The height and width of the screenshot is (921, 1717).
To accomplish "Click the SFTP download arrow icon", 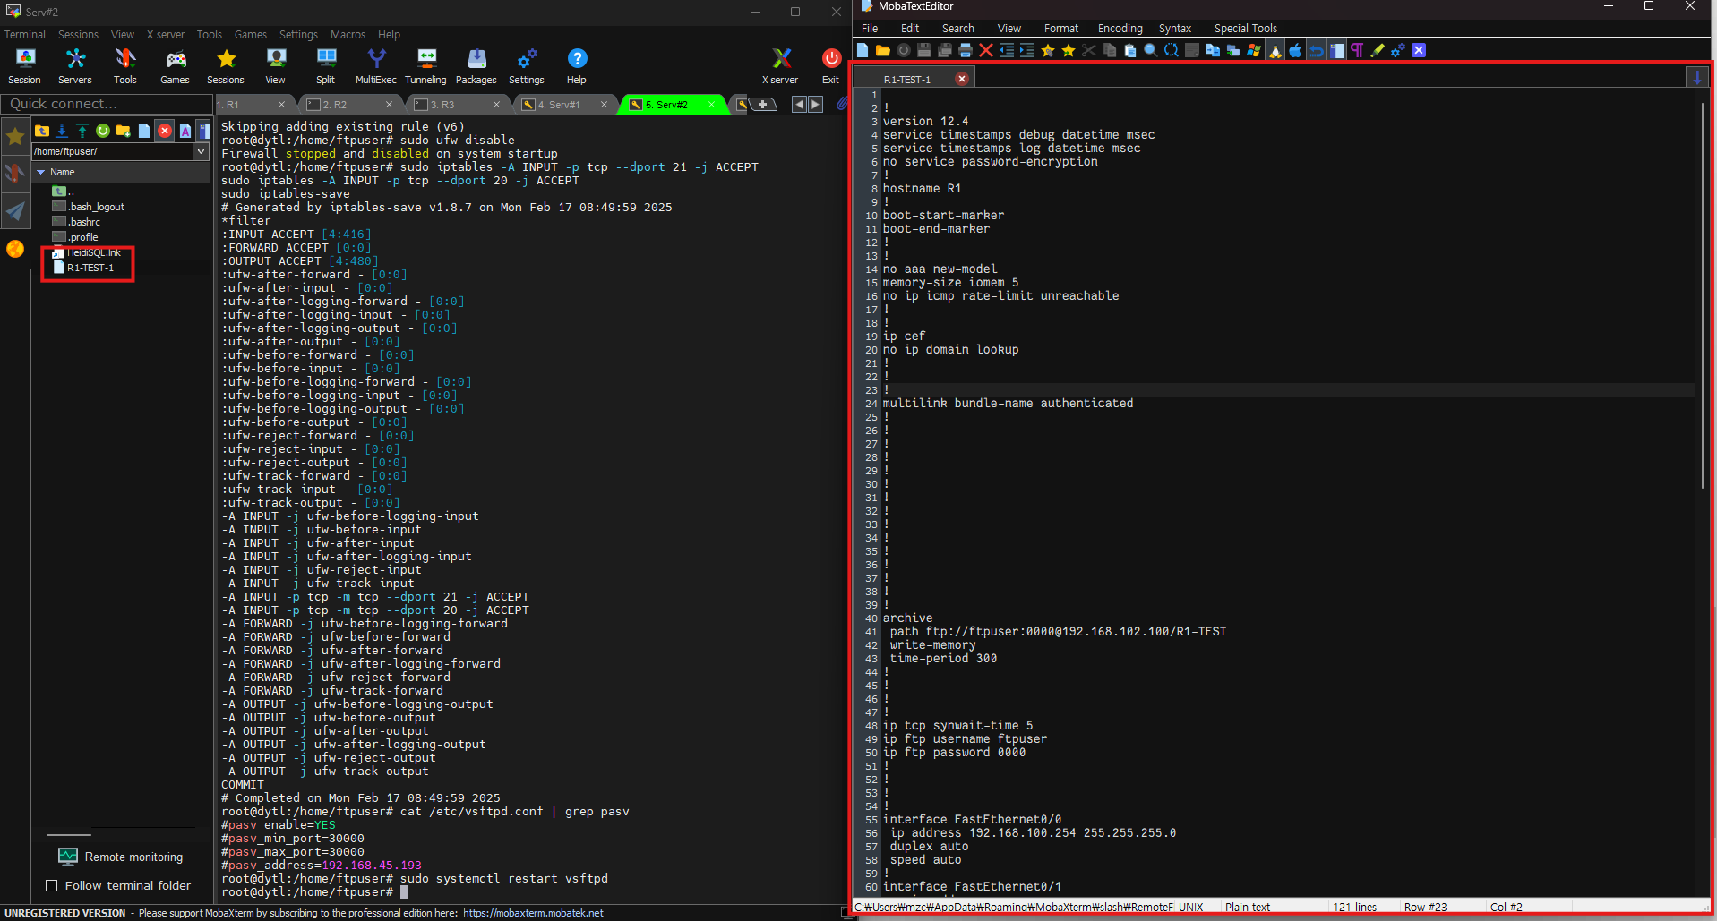I will (x=62, y=131).
